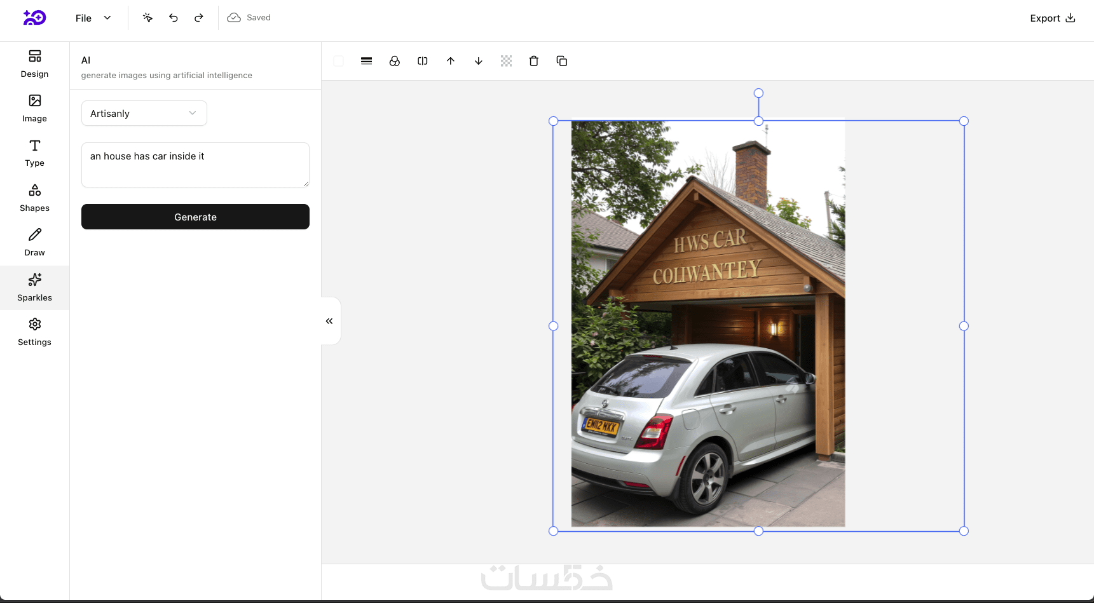Click the top-left selection handle
The image size is (1094, 603).
pyautogui.click(x=553, y=121)
